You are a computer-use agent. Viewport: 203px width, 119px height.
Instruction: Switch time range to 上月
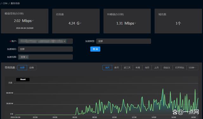click(156, 68)
